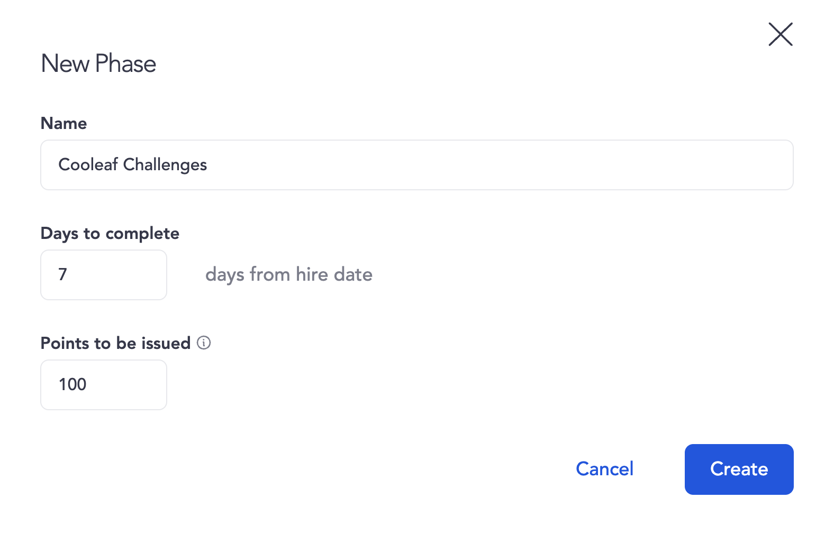Click the New Phase dialog heading
Viewport: 834px width, 535px height.
point(98,64)
